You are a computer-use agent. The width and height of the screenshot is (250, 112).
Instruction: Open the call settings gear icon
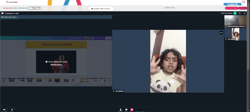point(2,13)
